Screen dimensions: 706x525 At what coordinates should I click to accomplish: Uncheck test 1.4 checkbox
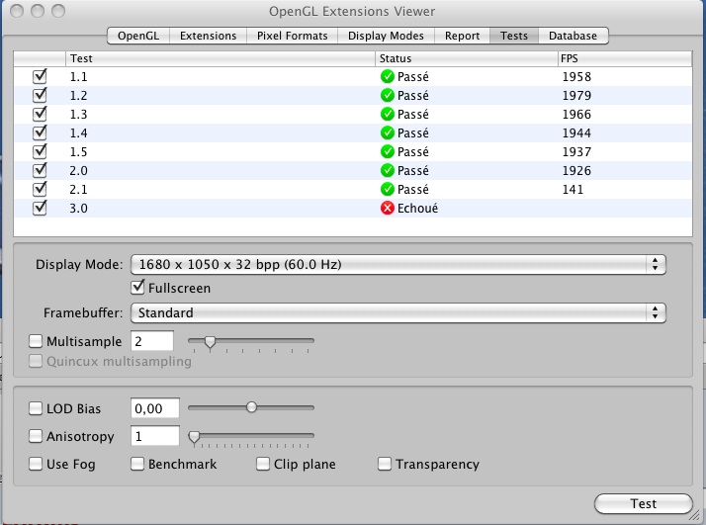(x=40, y=132)
